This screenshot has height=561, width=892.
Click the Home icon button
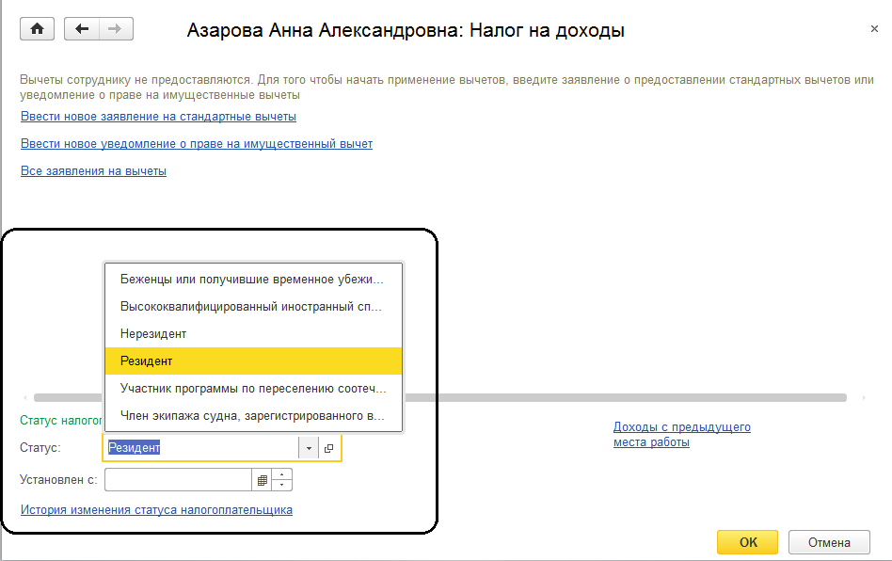pos(38,29)
